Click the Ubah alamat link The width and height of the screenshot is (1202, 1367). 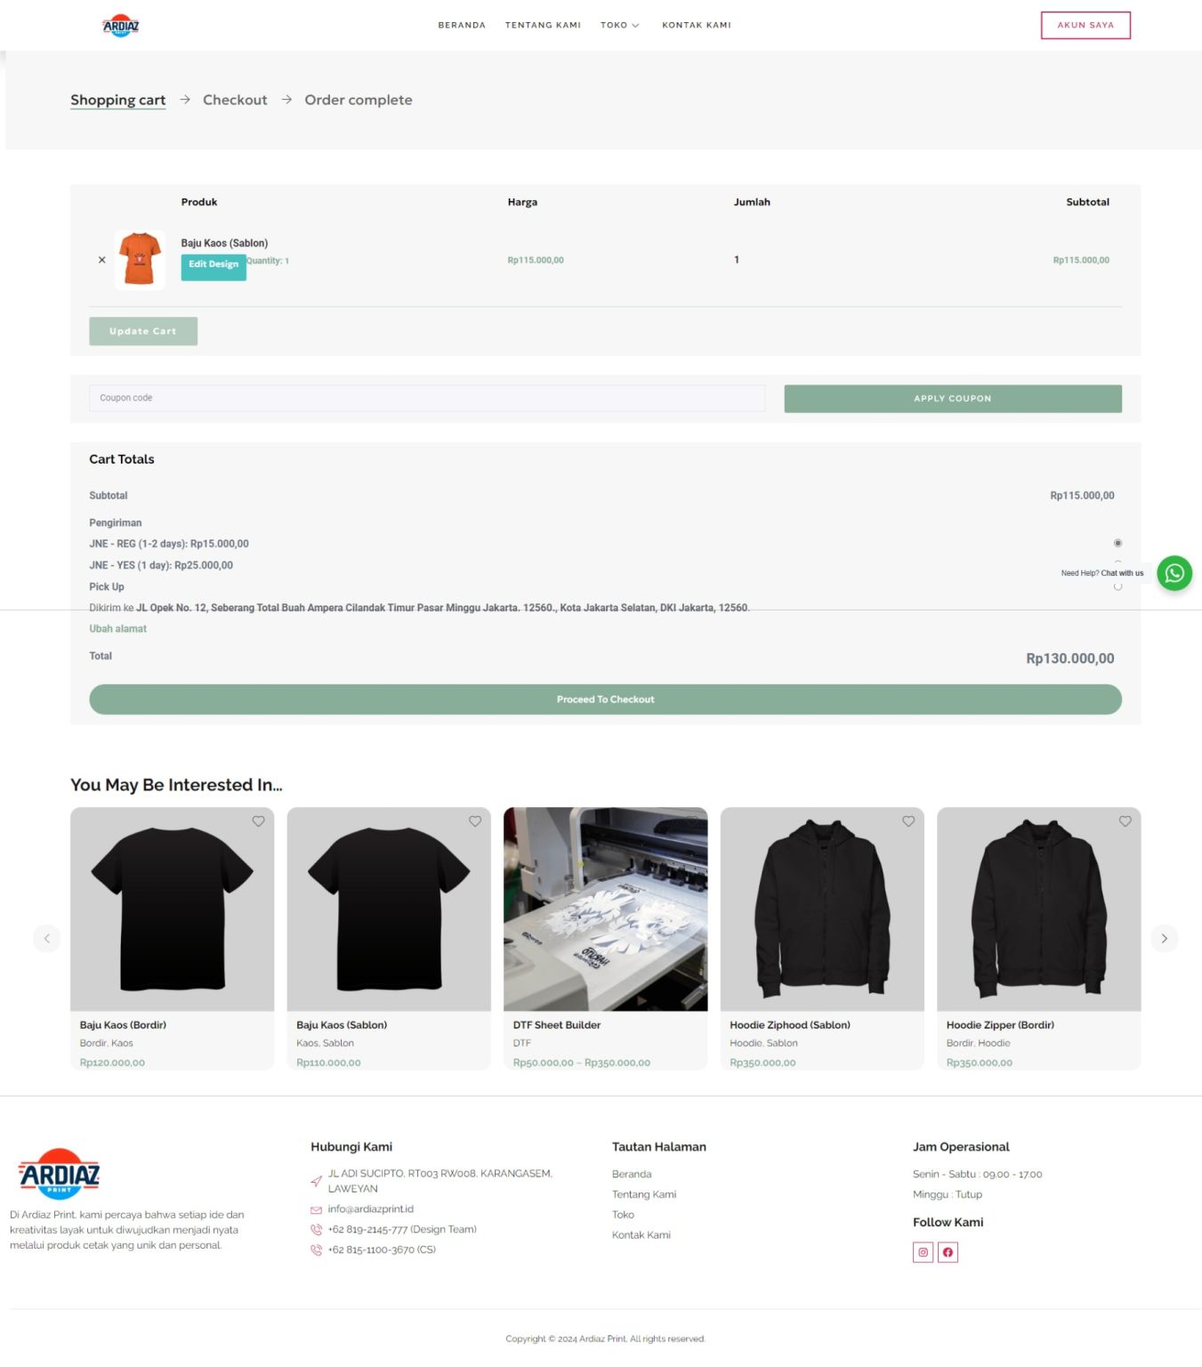click(x=117, y=628)
